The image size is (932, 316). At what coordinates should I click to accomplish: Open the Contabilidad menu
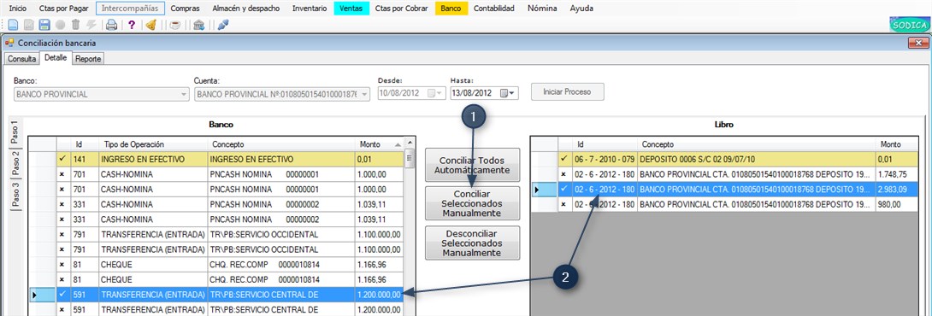coord(494,9)
